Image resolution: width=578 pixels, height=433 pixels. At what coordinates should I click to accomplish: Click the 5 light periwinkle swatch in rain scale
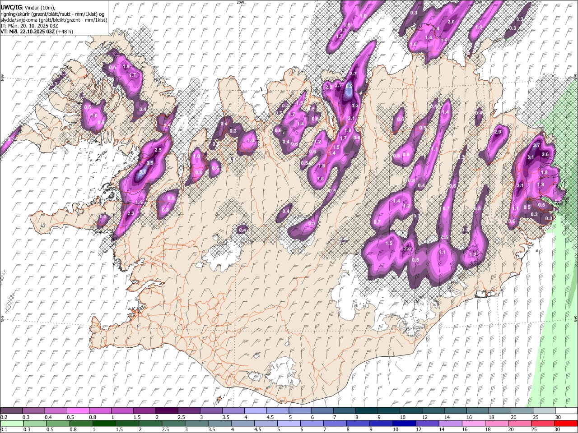point(289,423)
